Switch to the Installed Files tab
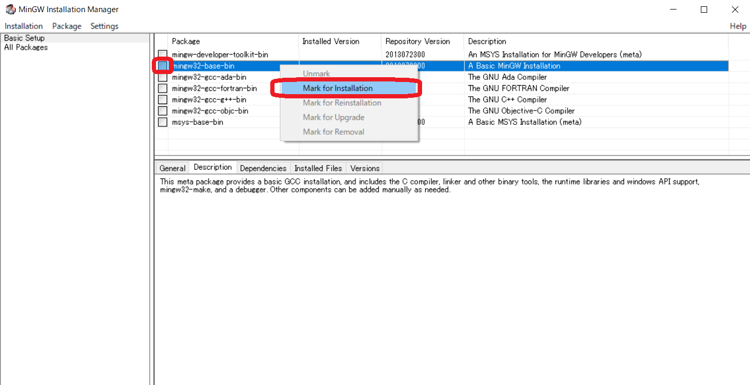The width and height of the screenshot is (750, 385). pos(318,168)
